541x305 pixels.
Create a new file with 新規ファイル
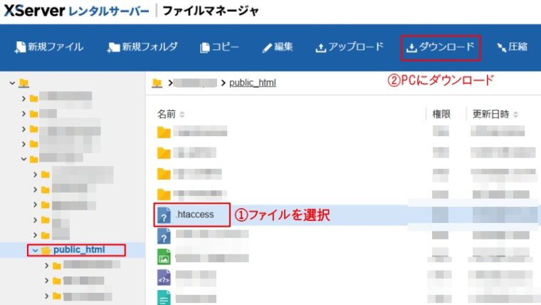click(49, 47)
